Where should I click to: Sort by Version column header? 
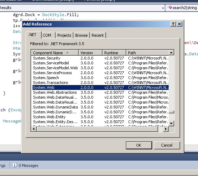pos(90,53)
